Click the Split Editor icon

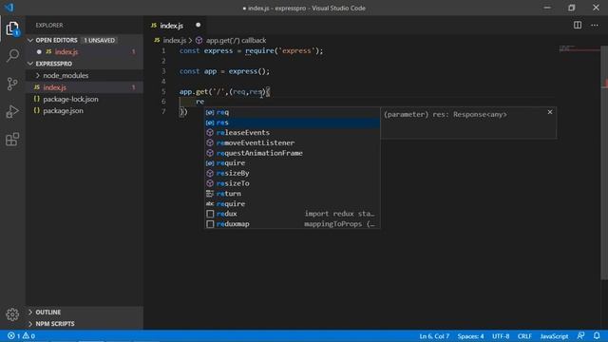(578, 26)
